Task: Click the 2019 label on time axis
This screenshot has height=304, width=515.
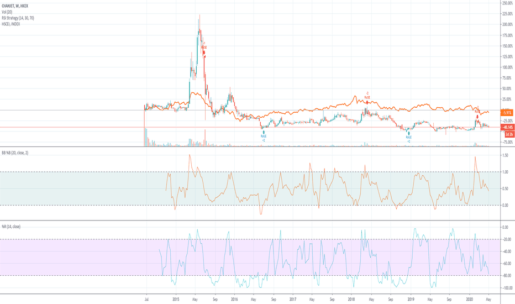Action: (x=411, y=300)
